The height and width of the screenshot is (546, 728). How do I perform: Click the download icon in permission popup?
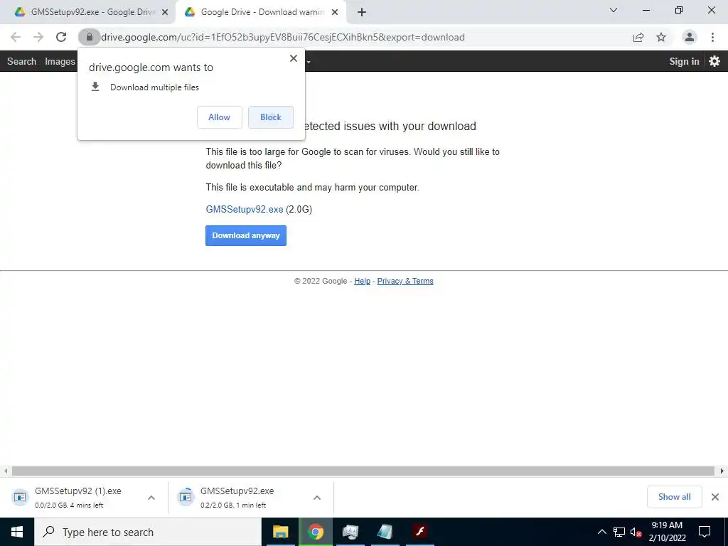point(95,87)
